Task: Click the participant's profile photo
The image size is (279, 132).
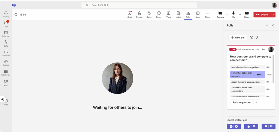Action: (x=117, y=78)
